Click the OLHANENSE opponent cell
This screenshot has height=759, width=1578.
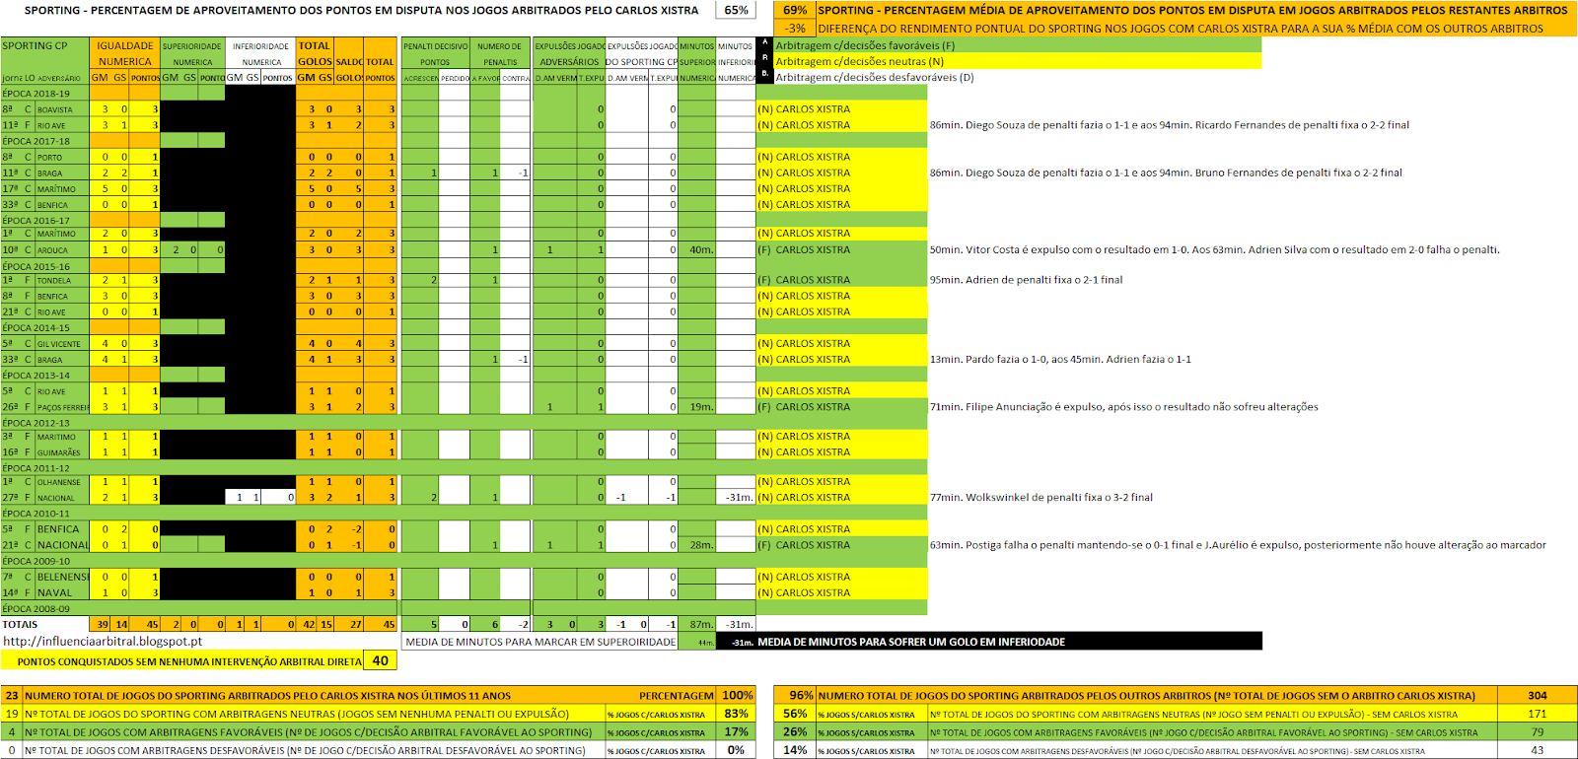pos(62,482)
